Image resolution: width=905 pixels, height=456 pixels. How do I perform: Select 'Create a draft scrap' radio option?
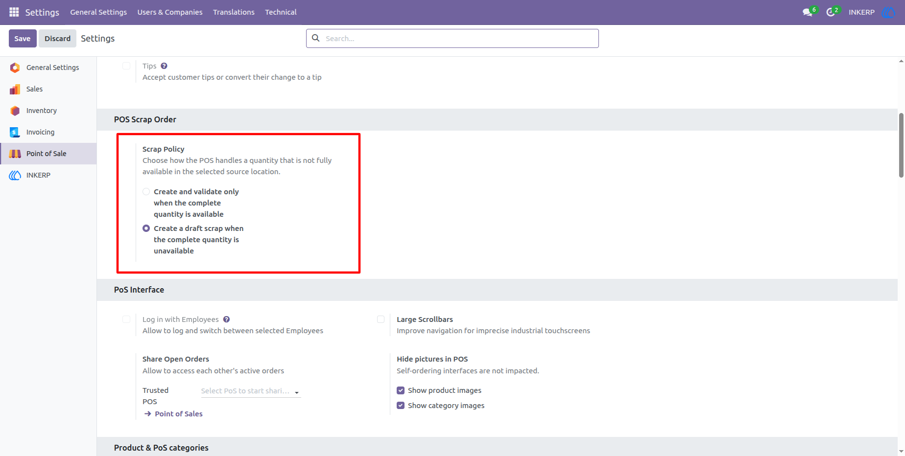pos(146,228)
